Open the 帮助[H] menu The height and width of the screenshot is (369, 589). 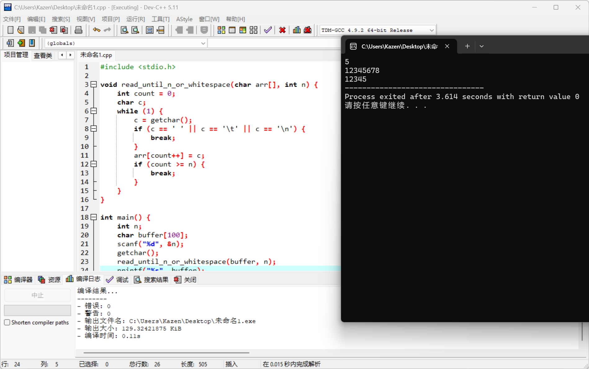coord(236,19)
